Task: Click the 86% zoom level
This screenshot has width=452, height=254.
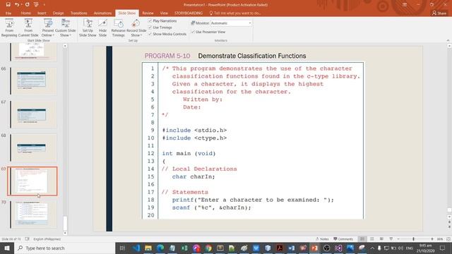Action: click(440, 239)
